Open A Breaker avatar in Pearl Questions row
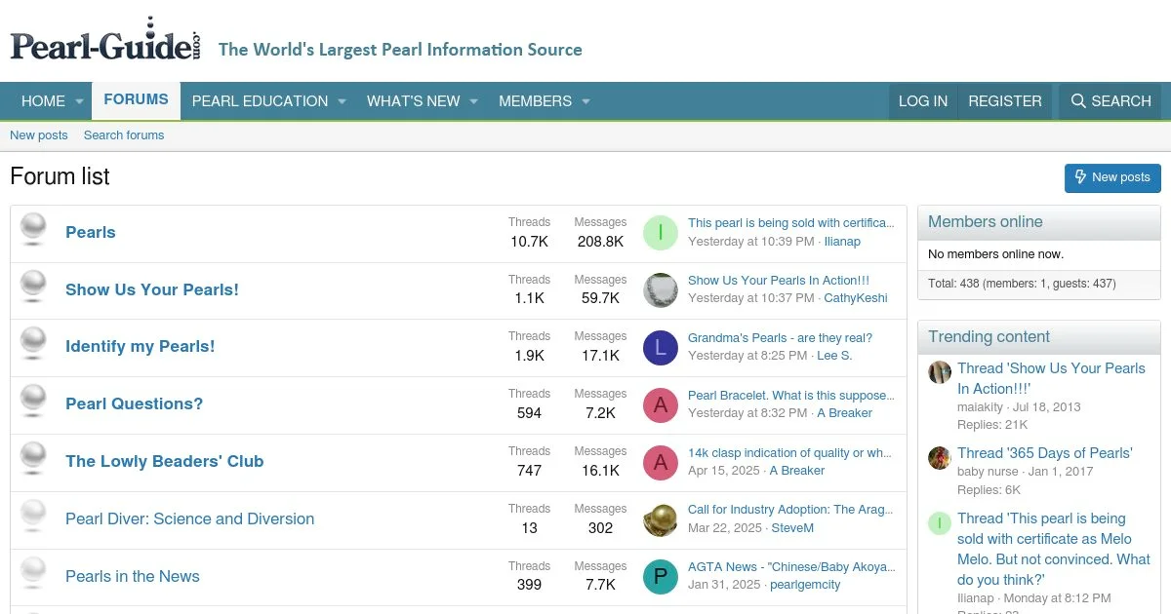Screen dimensions: 1171x614 click(661, 405)
